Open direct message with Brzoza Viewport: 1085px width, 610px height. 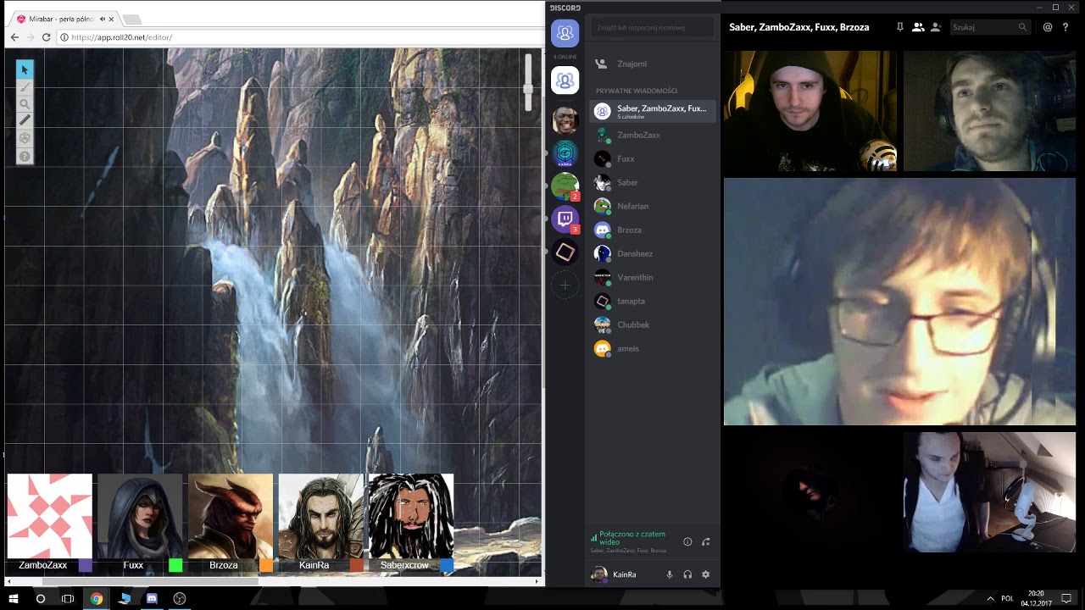coord(653,230)
